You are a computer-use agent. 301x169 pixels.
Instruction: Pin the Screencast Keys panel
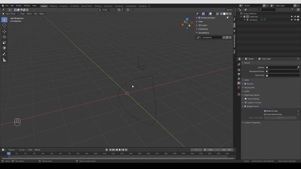click(x=228, y=18)
